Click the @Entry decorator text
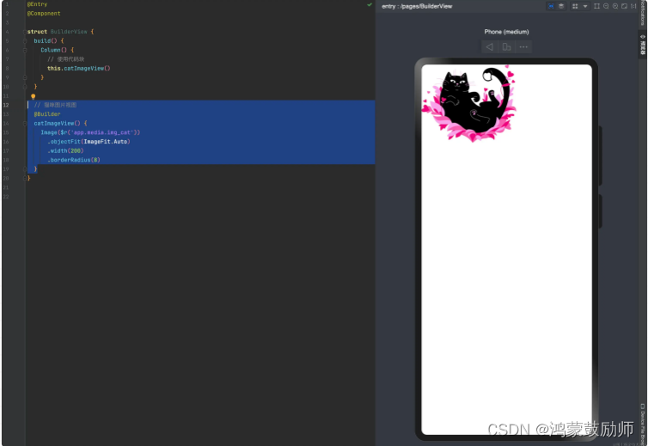This screenshot has width=648, height=446. [37, 4]
